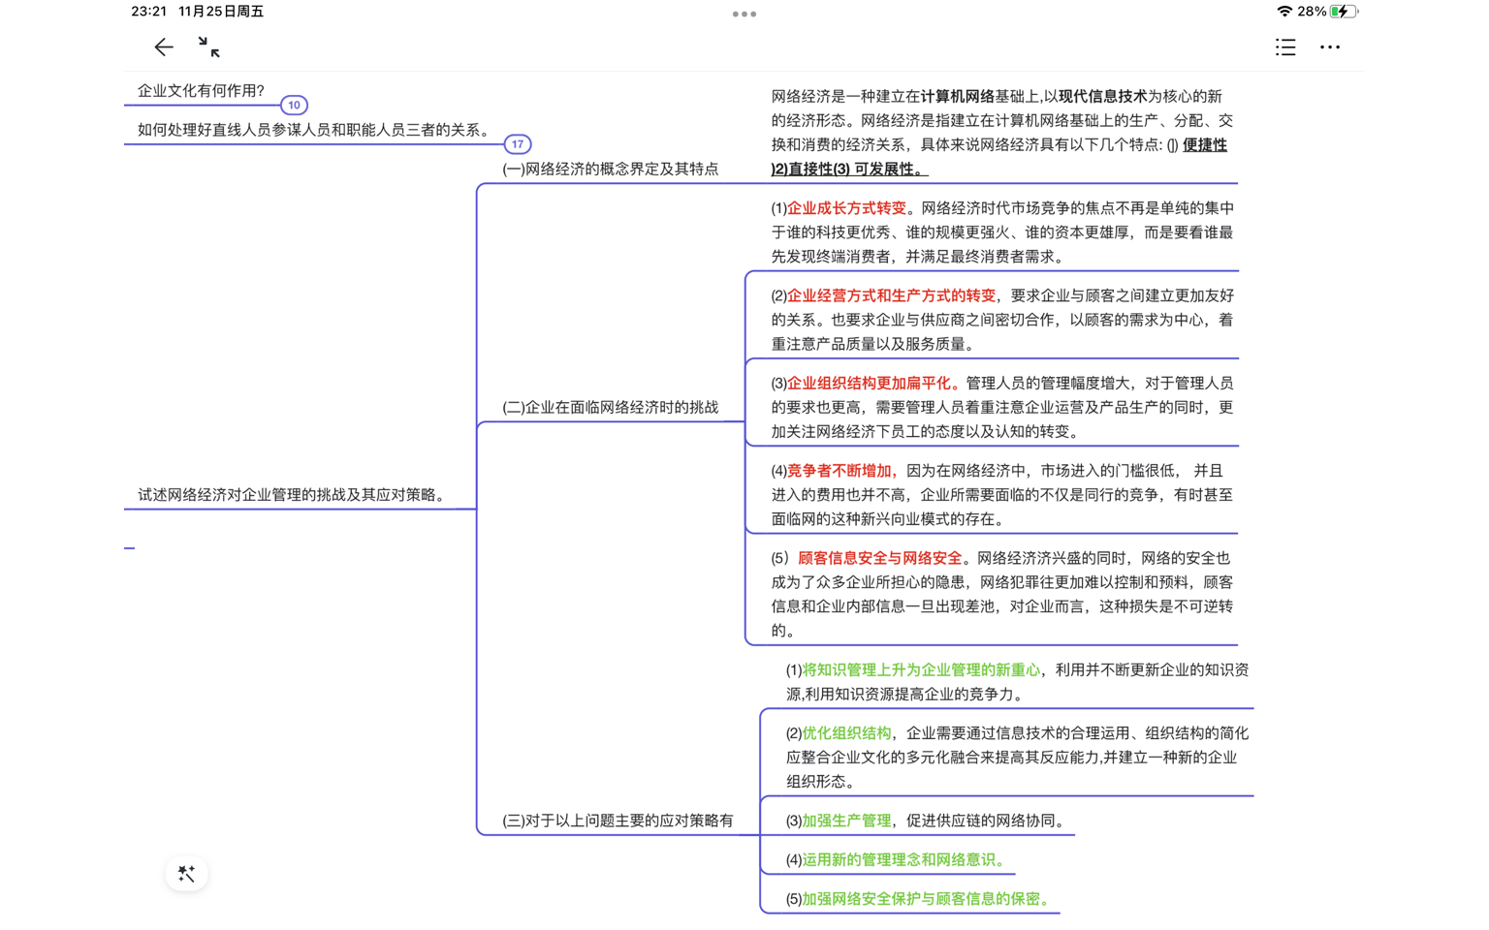Tap the three-dot multitasking indicator at top
1489x930 pixels.
pyautogui.click(x=744, y=14)
